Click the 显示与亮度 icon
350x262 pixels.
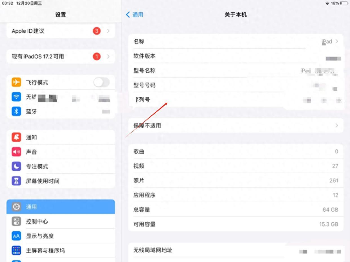tap(16, 236)
